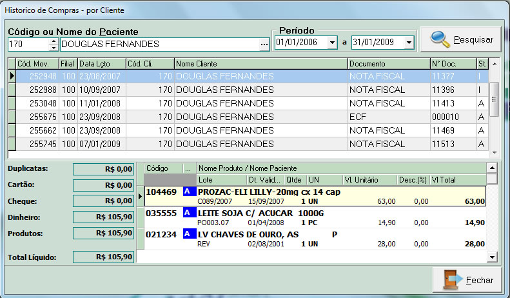This screenshot has width=510, height=298.
Task: Click the Dinheiro value R$ 105,90
Action: (x=103, y=217)
